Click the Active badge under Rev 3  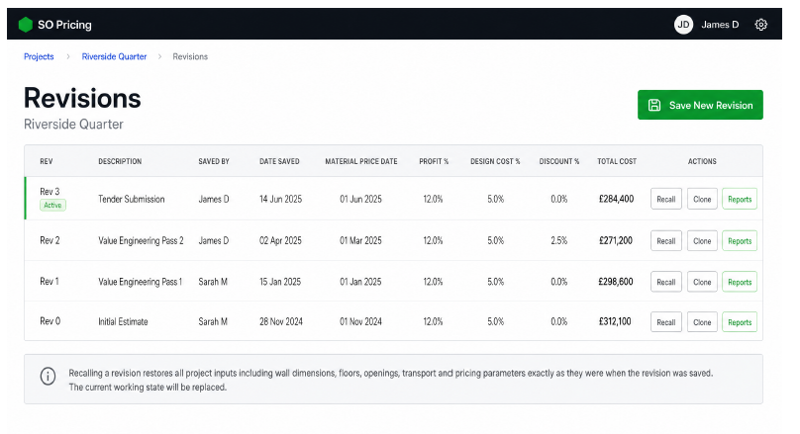click(52, 205)
